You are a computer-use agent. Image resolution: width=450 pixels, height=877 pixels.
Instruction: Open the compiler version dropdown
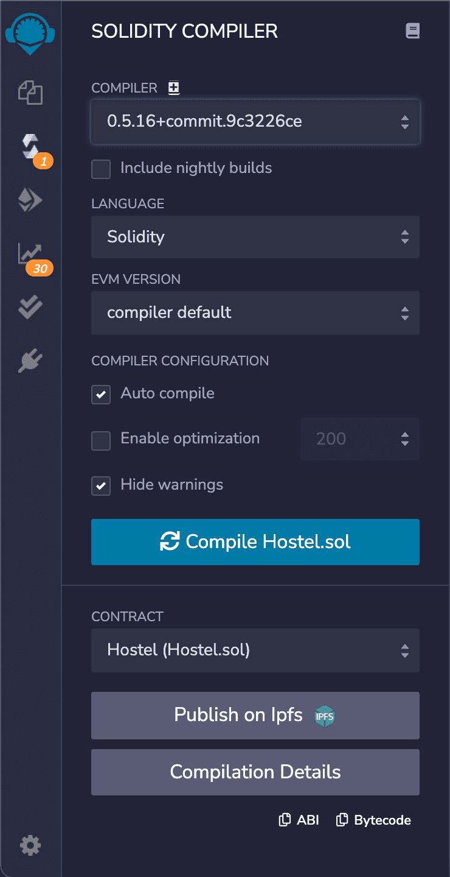pyautogui.click(x=255, y=122)
